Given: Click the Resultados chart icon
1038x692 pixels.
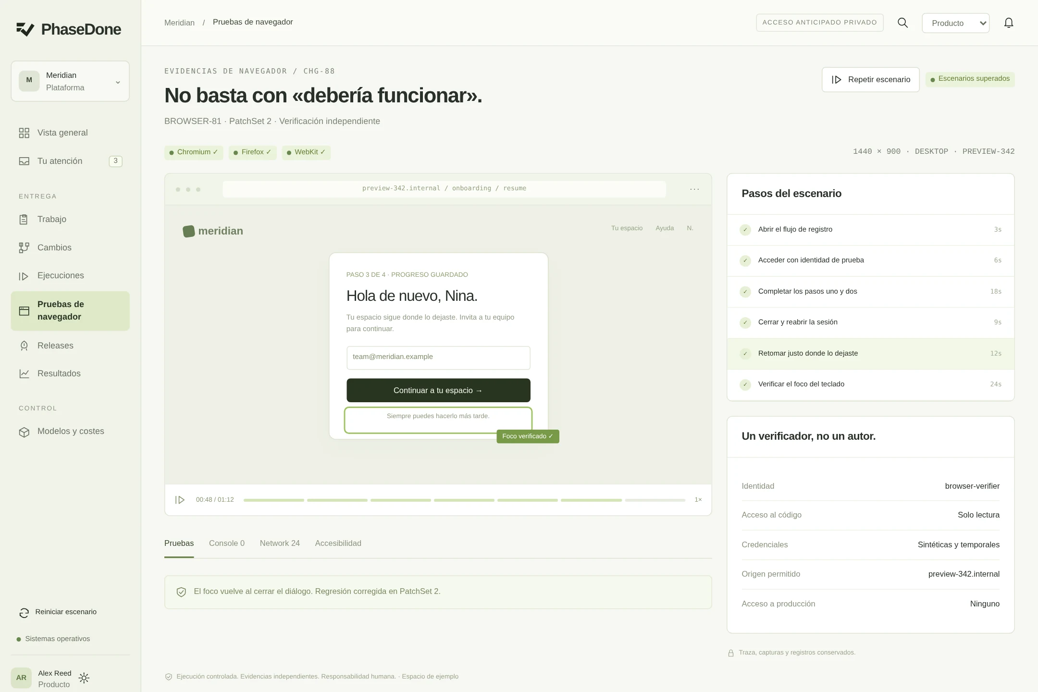Looking at the screenshot, I should point(24,374).
